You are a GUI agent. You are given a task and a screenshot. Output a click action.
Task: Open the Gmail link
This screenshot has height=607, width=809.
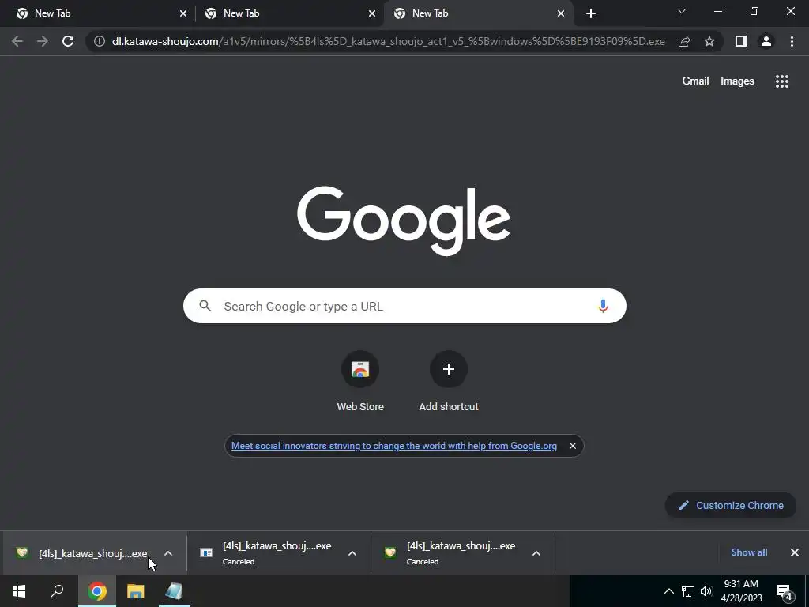695,81
